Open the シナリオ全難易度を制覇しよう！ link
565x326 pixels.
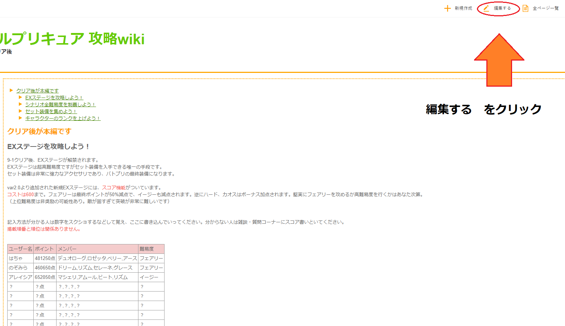(x=60, y=104)
